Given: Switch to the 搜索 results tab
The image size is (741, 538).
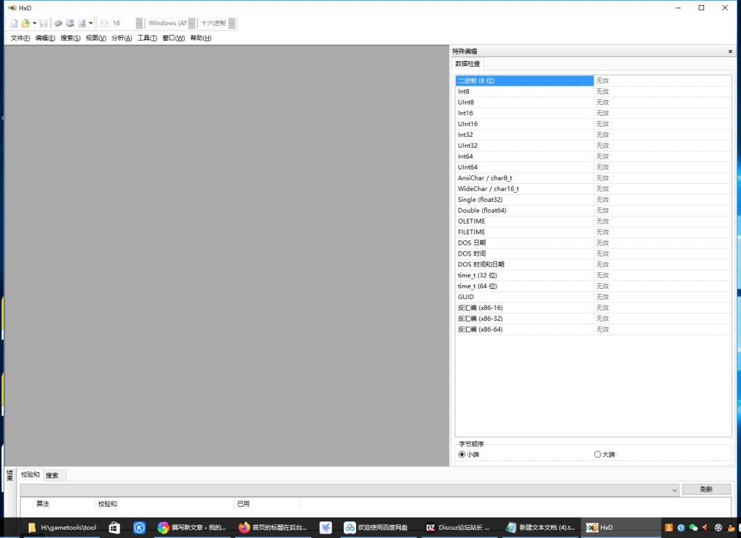Looking at the screenshot, I should (52, 476).
